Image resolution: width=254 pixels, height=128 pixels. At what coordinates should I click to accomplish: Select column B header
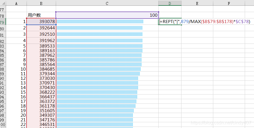pos(41,3)
